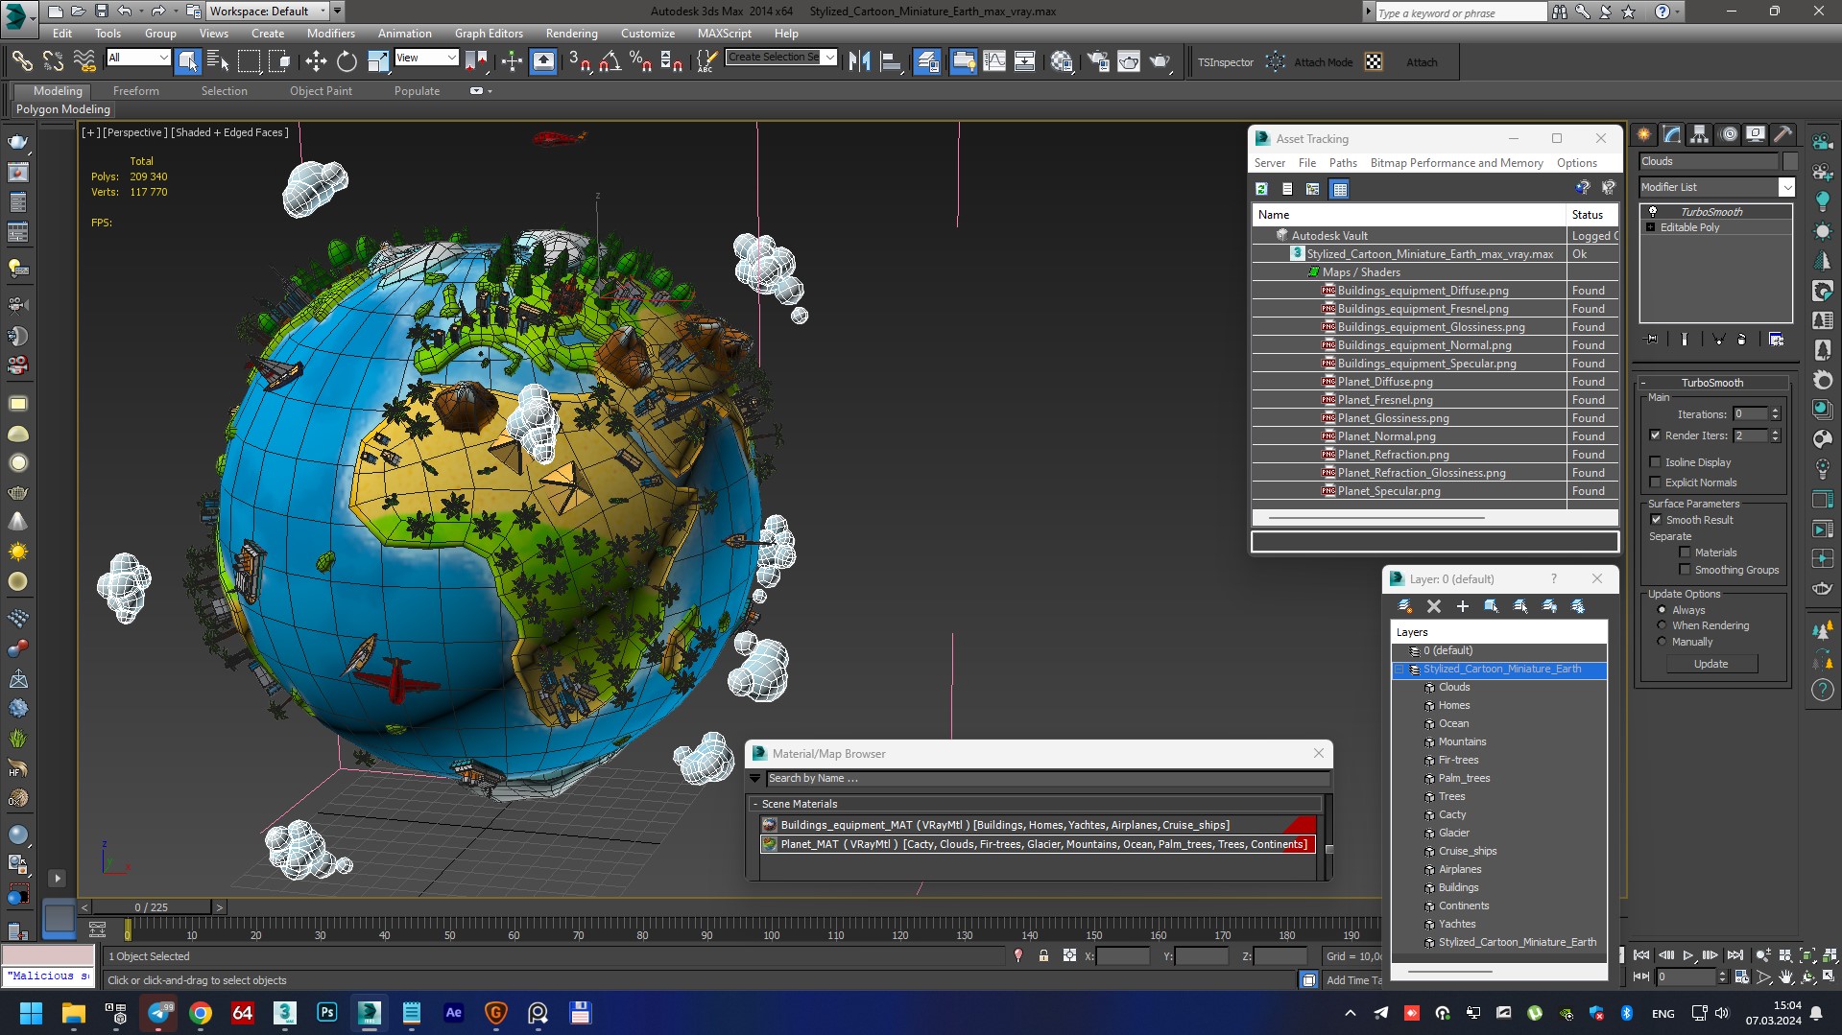Enable Separate by Materials checkbox
This screenshot has height=1035, width=1842.
pos(1685,553)
